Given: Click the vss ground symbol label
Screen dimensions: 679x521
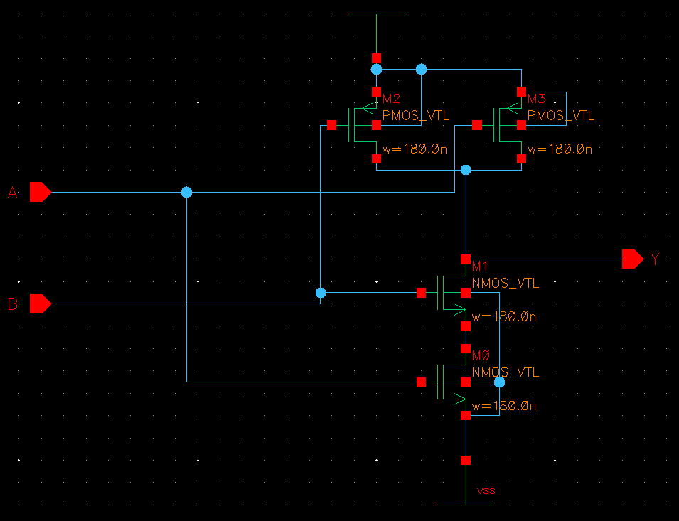Looking at the screenshot, I should point(486,490).
